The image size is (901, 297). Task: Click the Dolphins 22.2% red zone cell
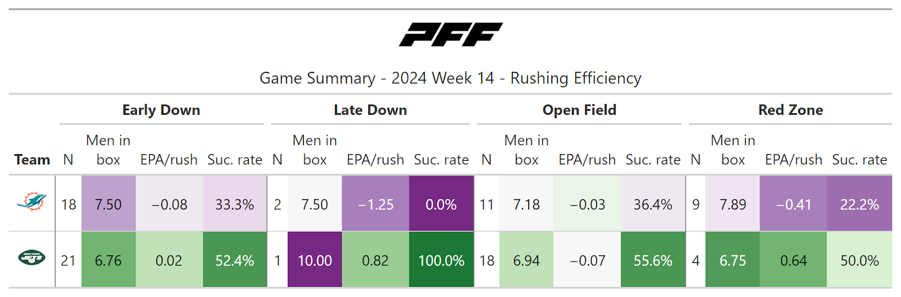pyautogui.click(x=859, y=204)
